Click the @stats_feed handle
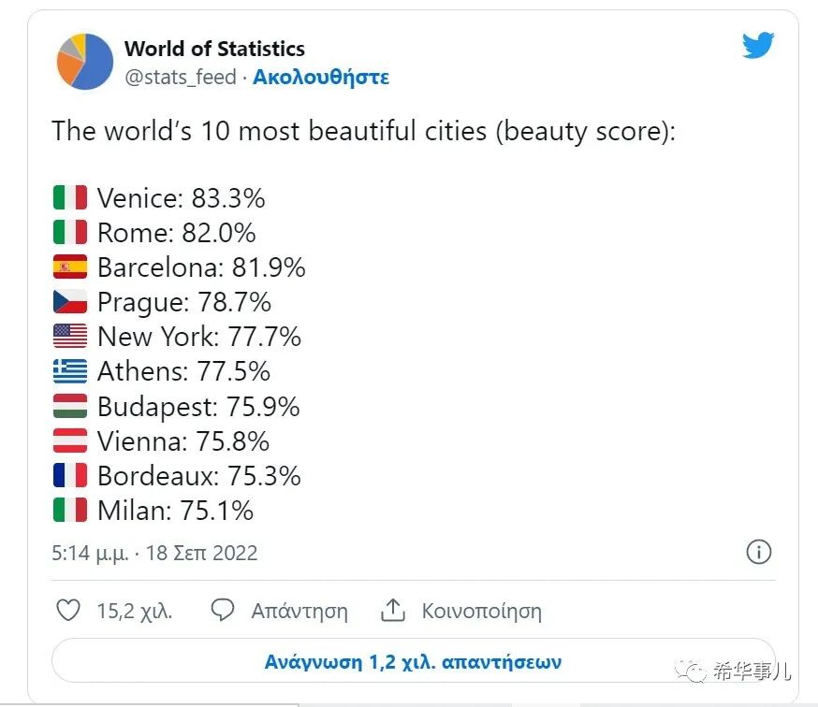 point(181,78)
